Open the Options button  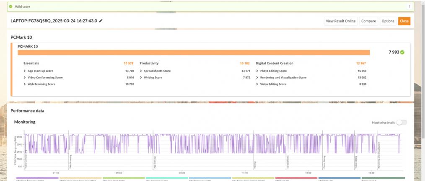tap(388, 21)
